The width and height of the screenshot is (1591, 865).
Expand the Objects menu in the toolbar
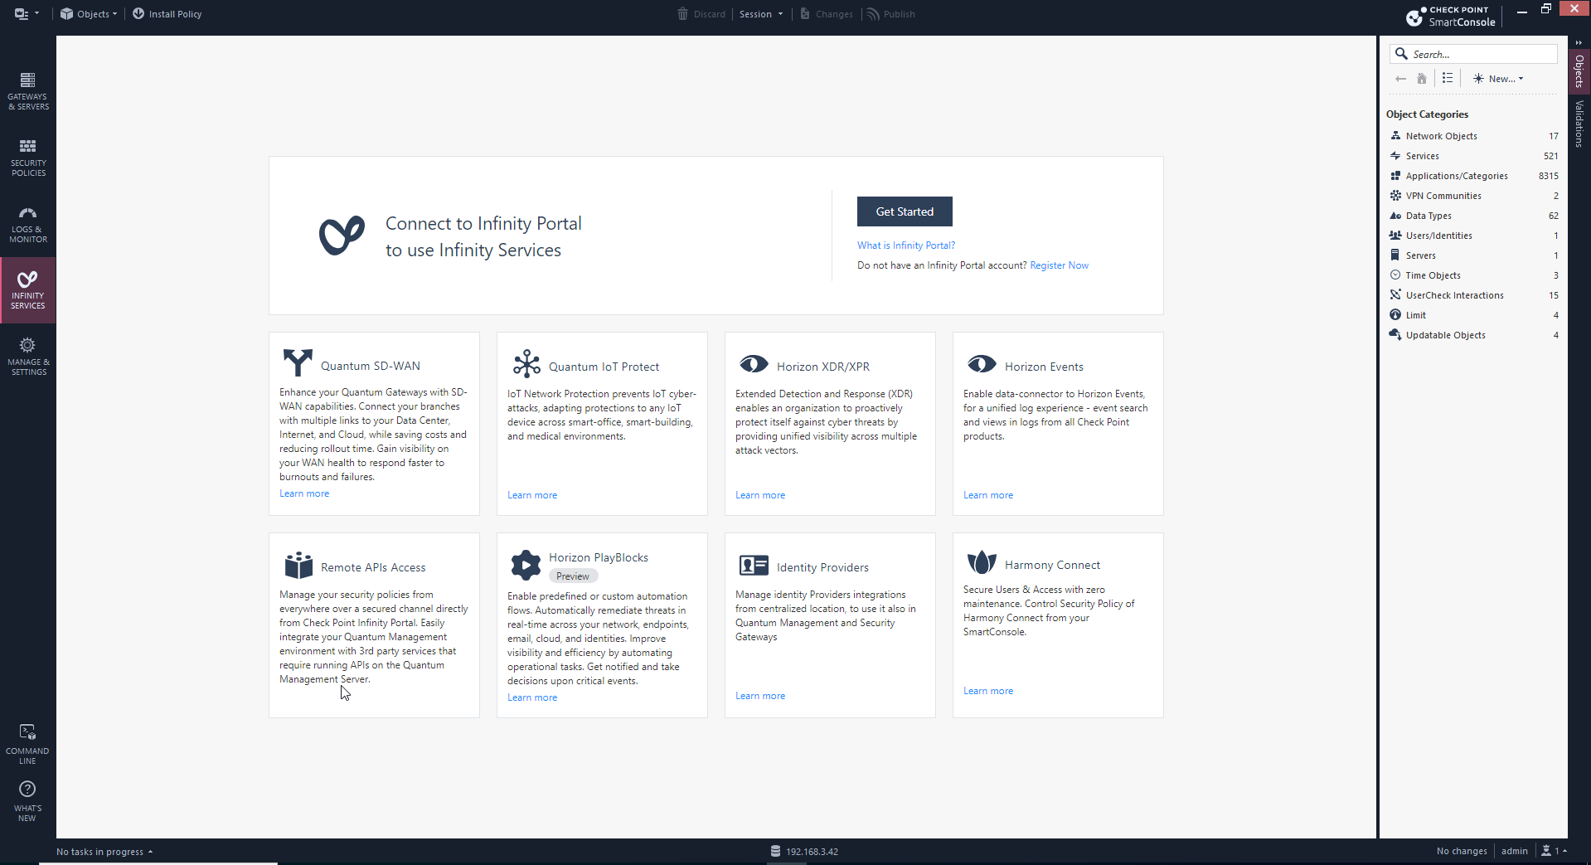89,14
